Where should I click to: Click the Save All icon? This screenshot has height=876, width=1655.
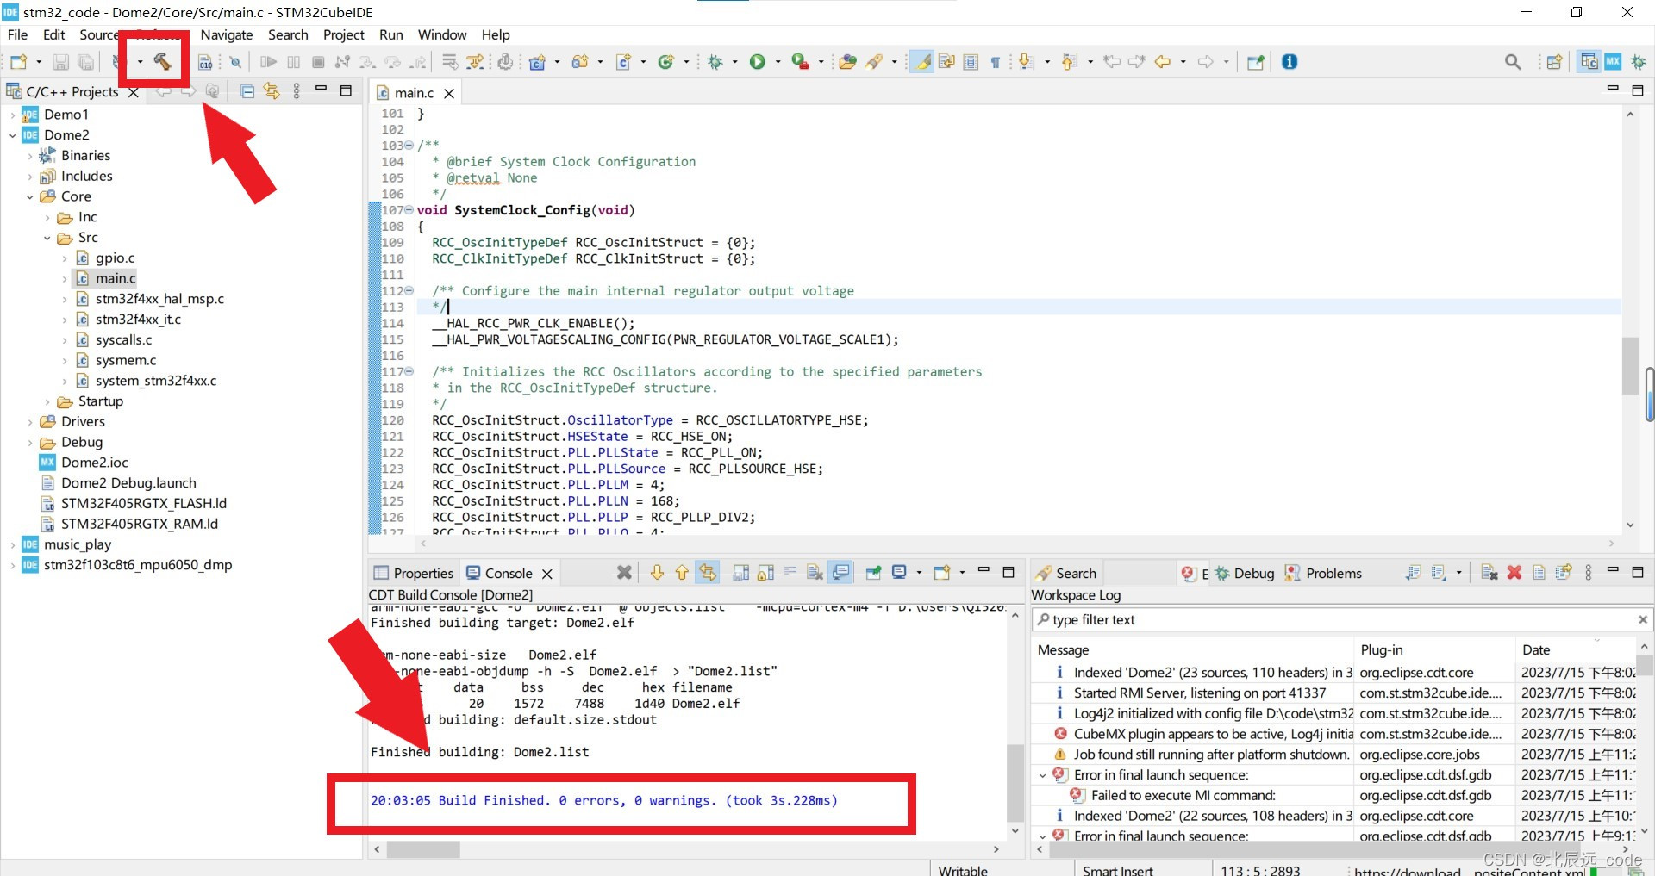coord(85,62)
